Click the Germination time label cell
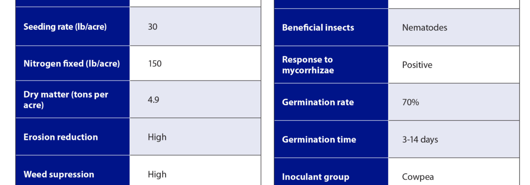Screen dimensions: 530x185 (x=319, y=140)
